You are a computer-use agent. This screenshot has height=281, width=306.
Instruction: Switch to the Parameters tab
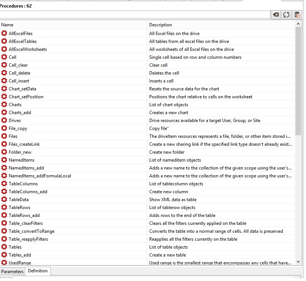tap(12, 271)
